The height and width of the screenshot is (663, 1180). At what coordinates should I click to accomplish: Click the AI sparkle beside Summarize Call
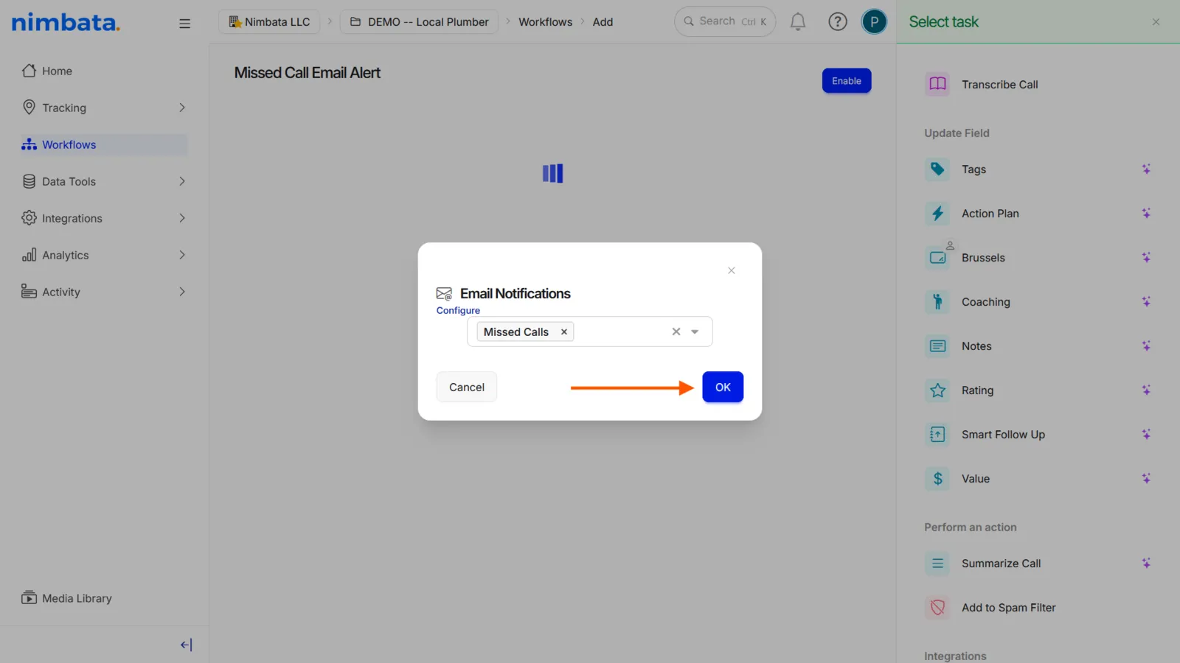click(x=1146, y=563)
